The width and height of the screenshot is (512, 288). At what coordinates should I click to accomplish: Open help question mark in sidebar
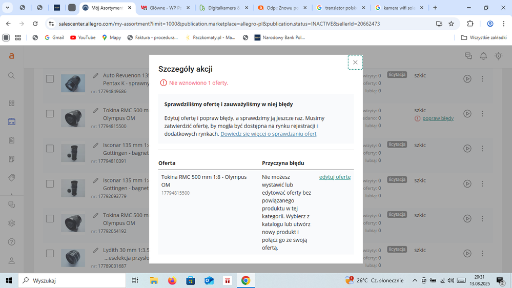(11, 242)
